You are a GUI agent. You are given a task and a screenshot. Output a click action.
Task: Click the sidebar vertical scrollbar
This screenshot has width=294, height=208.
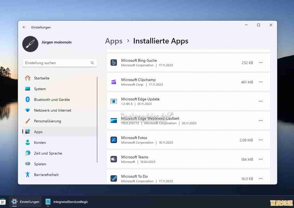[97, 119]
